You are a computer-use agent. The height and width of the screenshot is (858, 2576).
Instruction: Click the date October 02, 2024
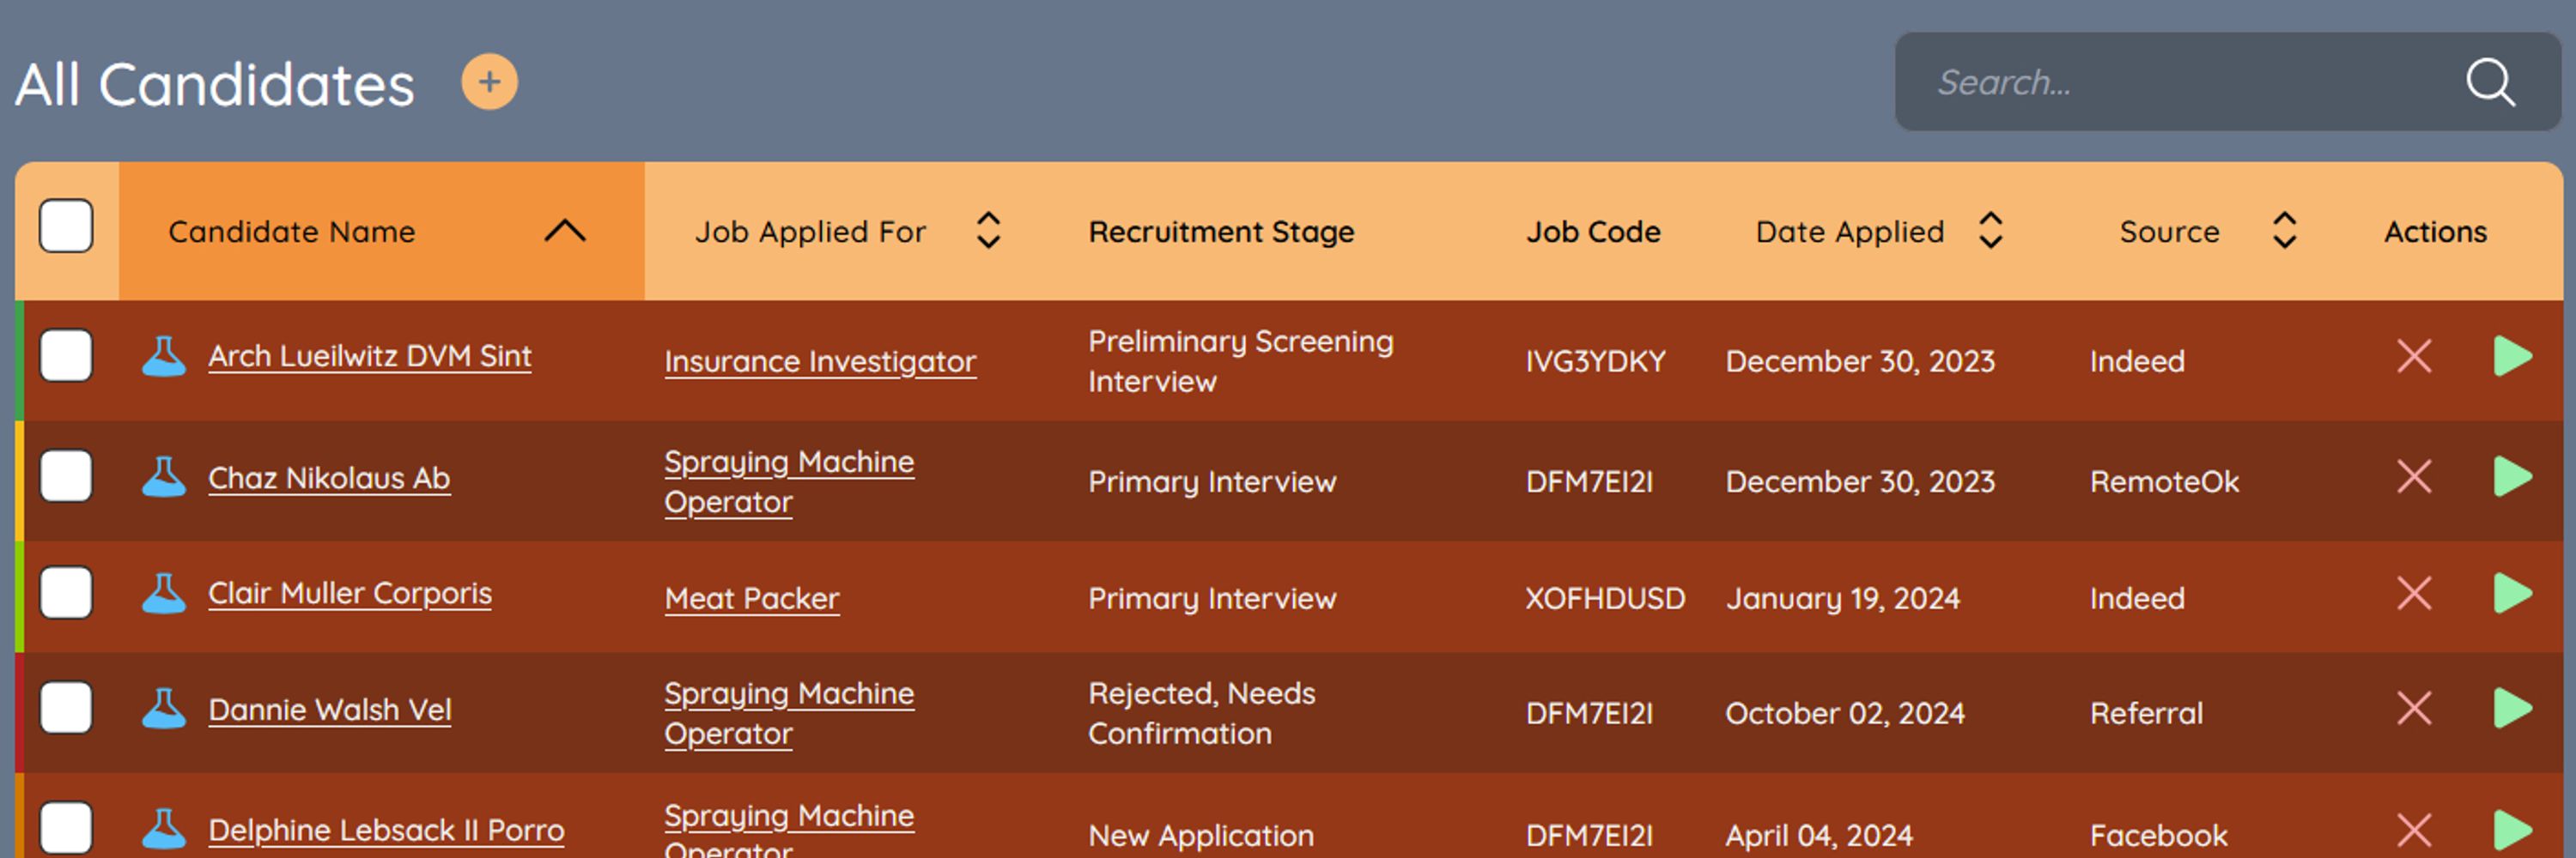tap(1845, 714)
